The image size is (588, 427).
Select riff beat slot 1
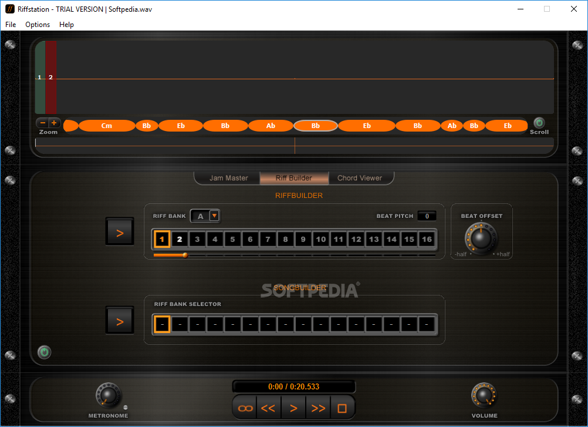click(162, 239)
